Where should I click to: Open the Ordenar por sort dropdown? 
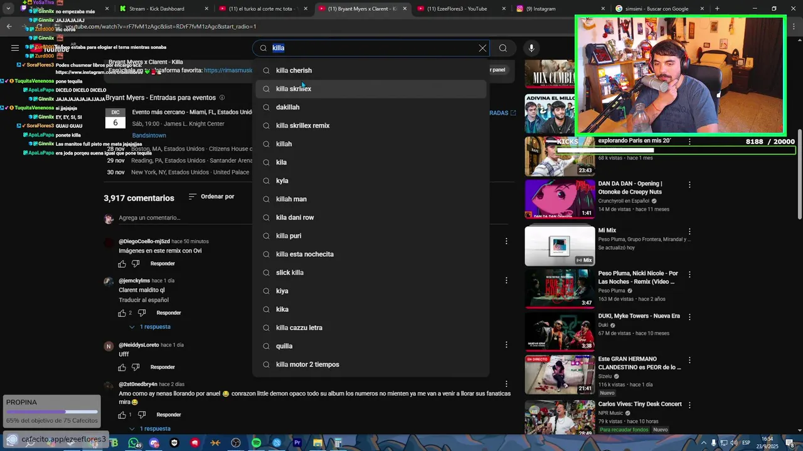211,197
